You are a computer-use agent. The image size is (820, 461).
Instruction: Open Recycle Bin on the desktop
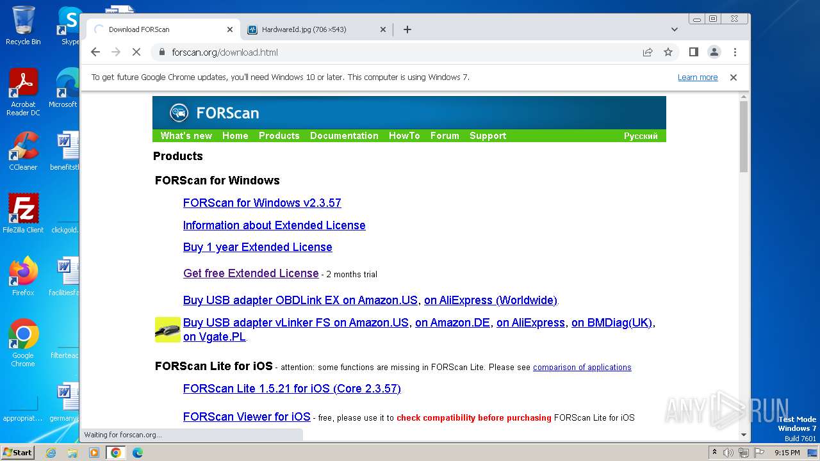coord(23,26)
